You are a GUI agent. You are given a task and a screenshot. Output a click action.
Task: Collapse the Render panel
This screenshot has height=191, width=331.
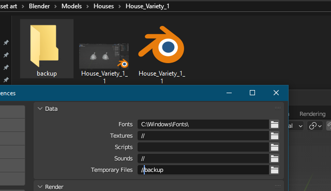tap(40, 187)
